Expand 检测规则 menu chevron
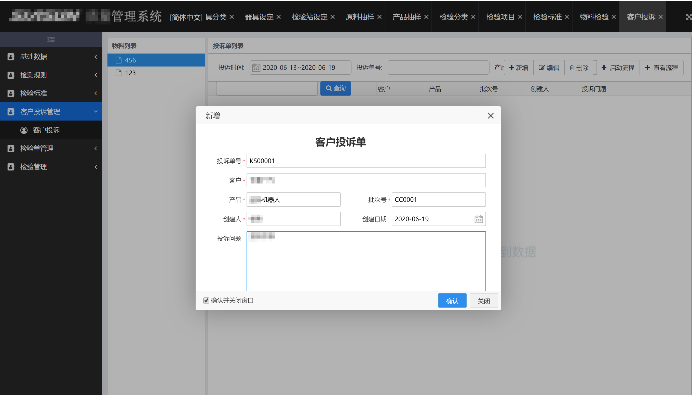This screenshot has width=692, height=395. (96, 75)
